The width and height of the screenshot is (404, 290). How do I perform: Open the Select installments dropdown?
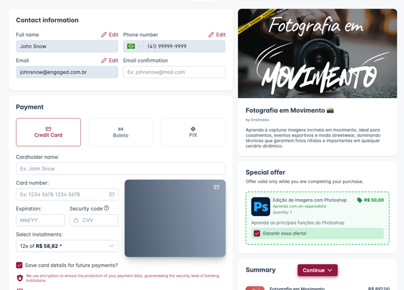pyautogui.click(x=67, y=246)
